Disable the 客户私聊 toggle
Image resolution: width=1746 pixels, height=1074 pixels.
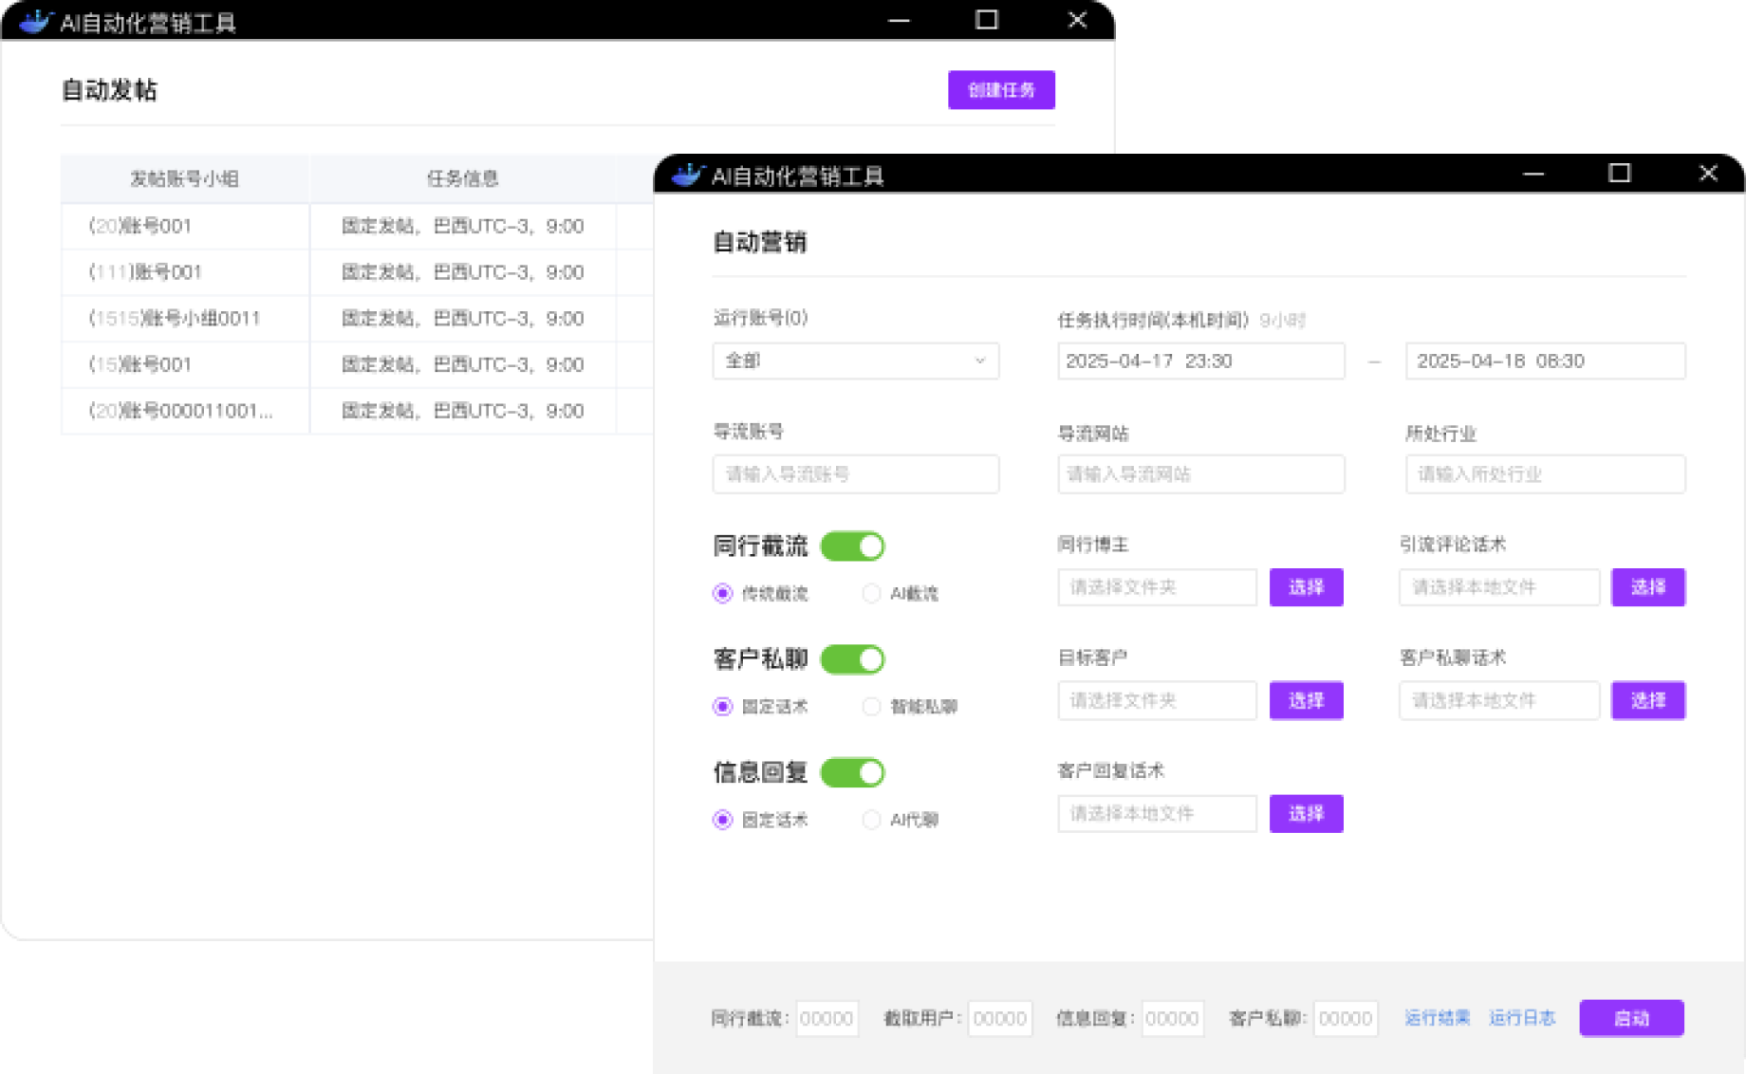(852, 659)
